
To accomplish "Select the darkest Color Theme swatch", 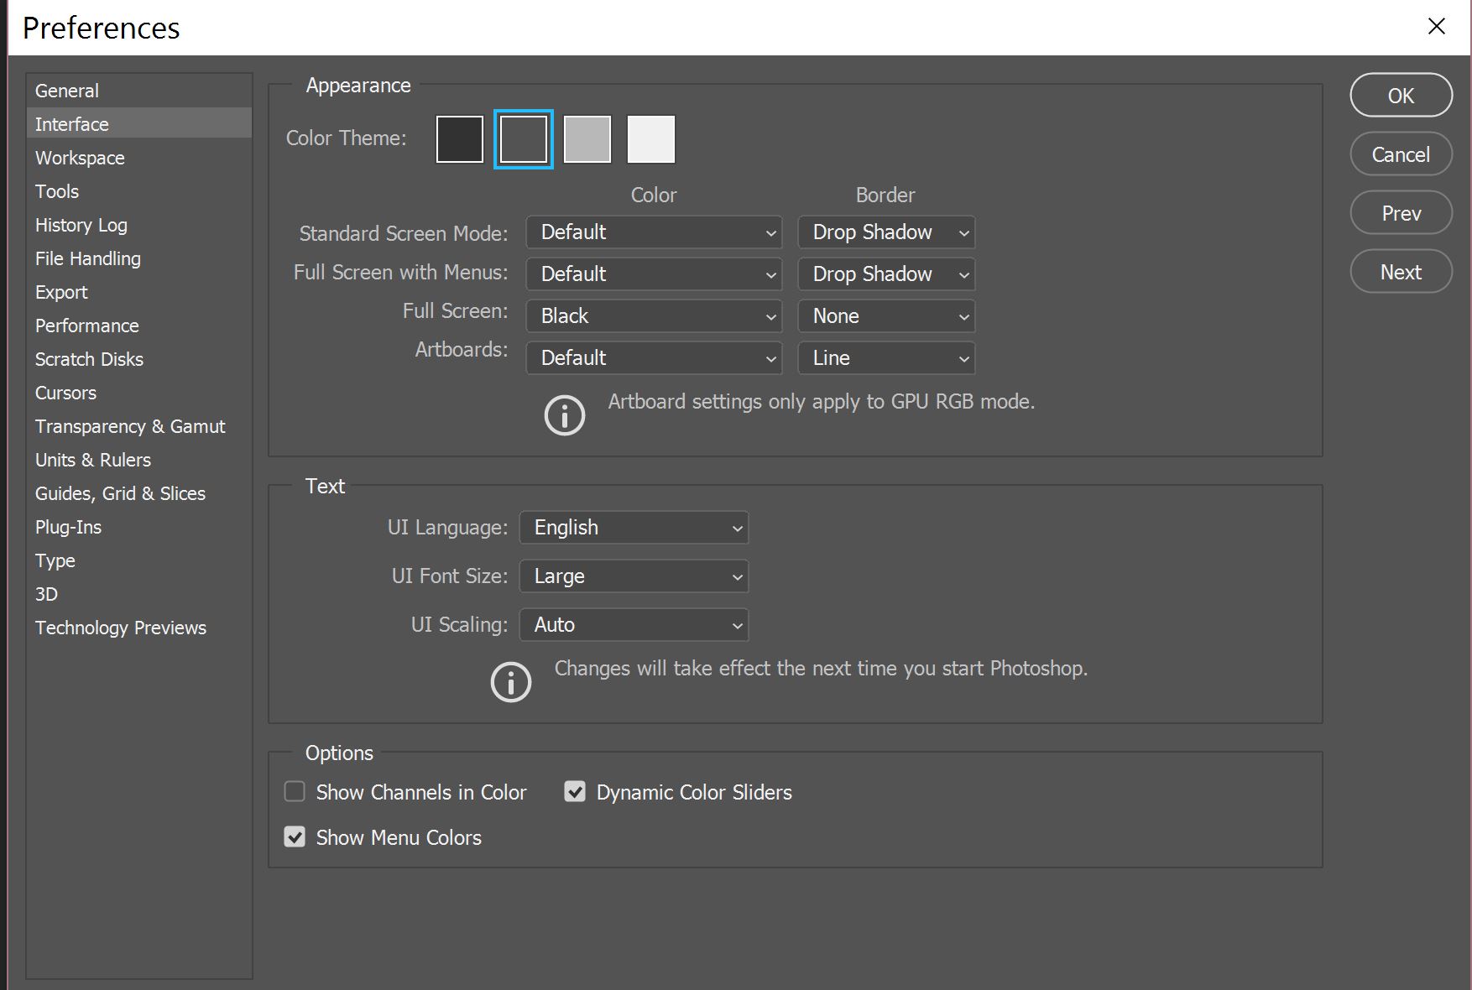I will [x=460, y=139].
